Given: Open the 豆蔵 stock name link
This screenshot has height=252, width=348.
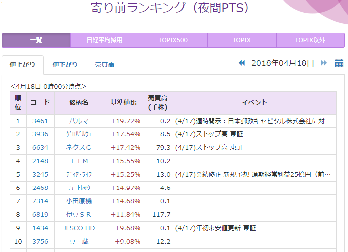Looking at the screenshot, I should (79, 242).
